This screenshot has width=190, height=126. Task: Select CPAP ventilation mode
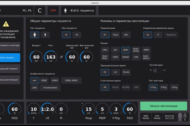click(115, 57)
